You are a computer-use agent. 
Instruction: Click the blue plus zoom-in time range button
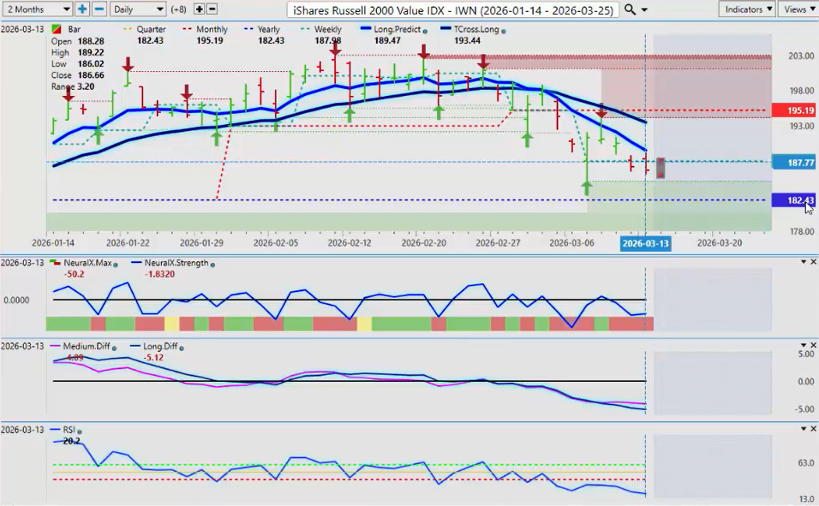click(x=82, y=9)
